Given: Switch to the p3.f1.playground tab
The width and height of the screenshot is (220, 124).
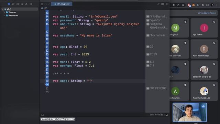Looking at the screenshot, I should [x=62, y=4].
